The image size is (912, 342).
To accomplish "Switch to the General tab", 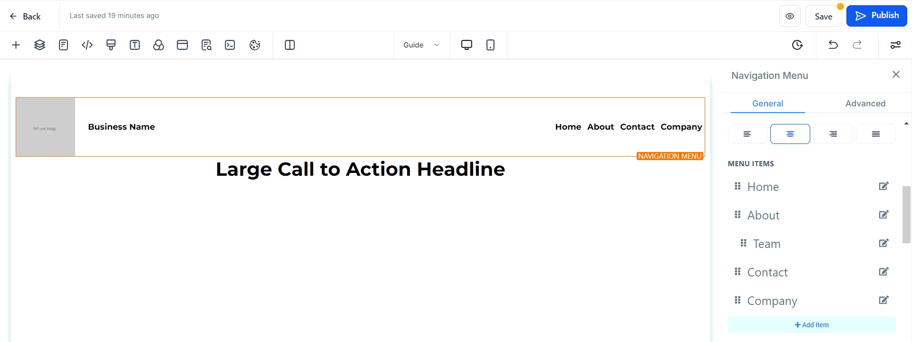I will [x=767, y=104].
